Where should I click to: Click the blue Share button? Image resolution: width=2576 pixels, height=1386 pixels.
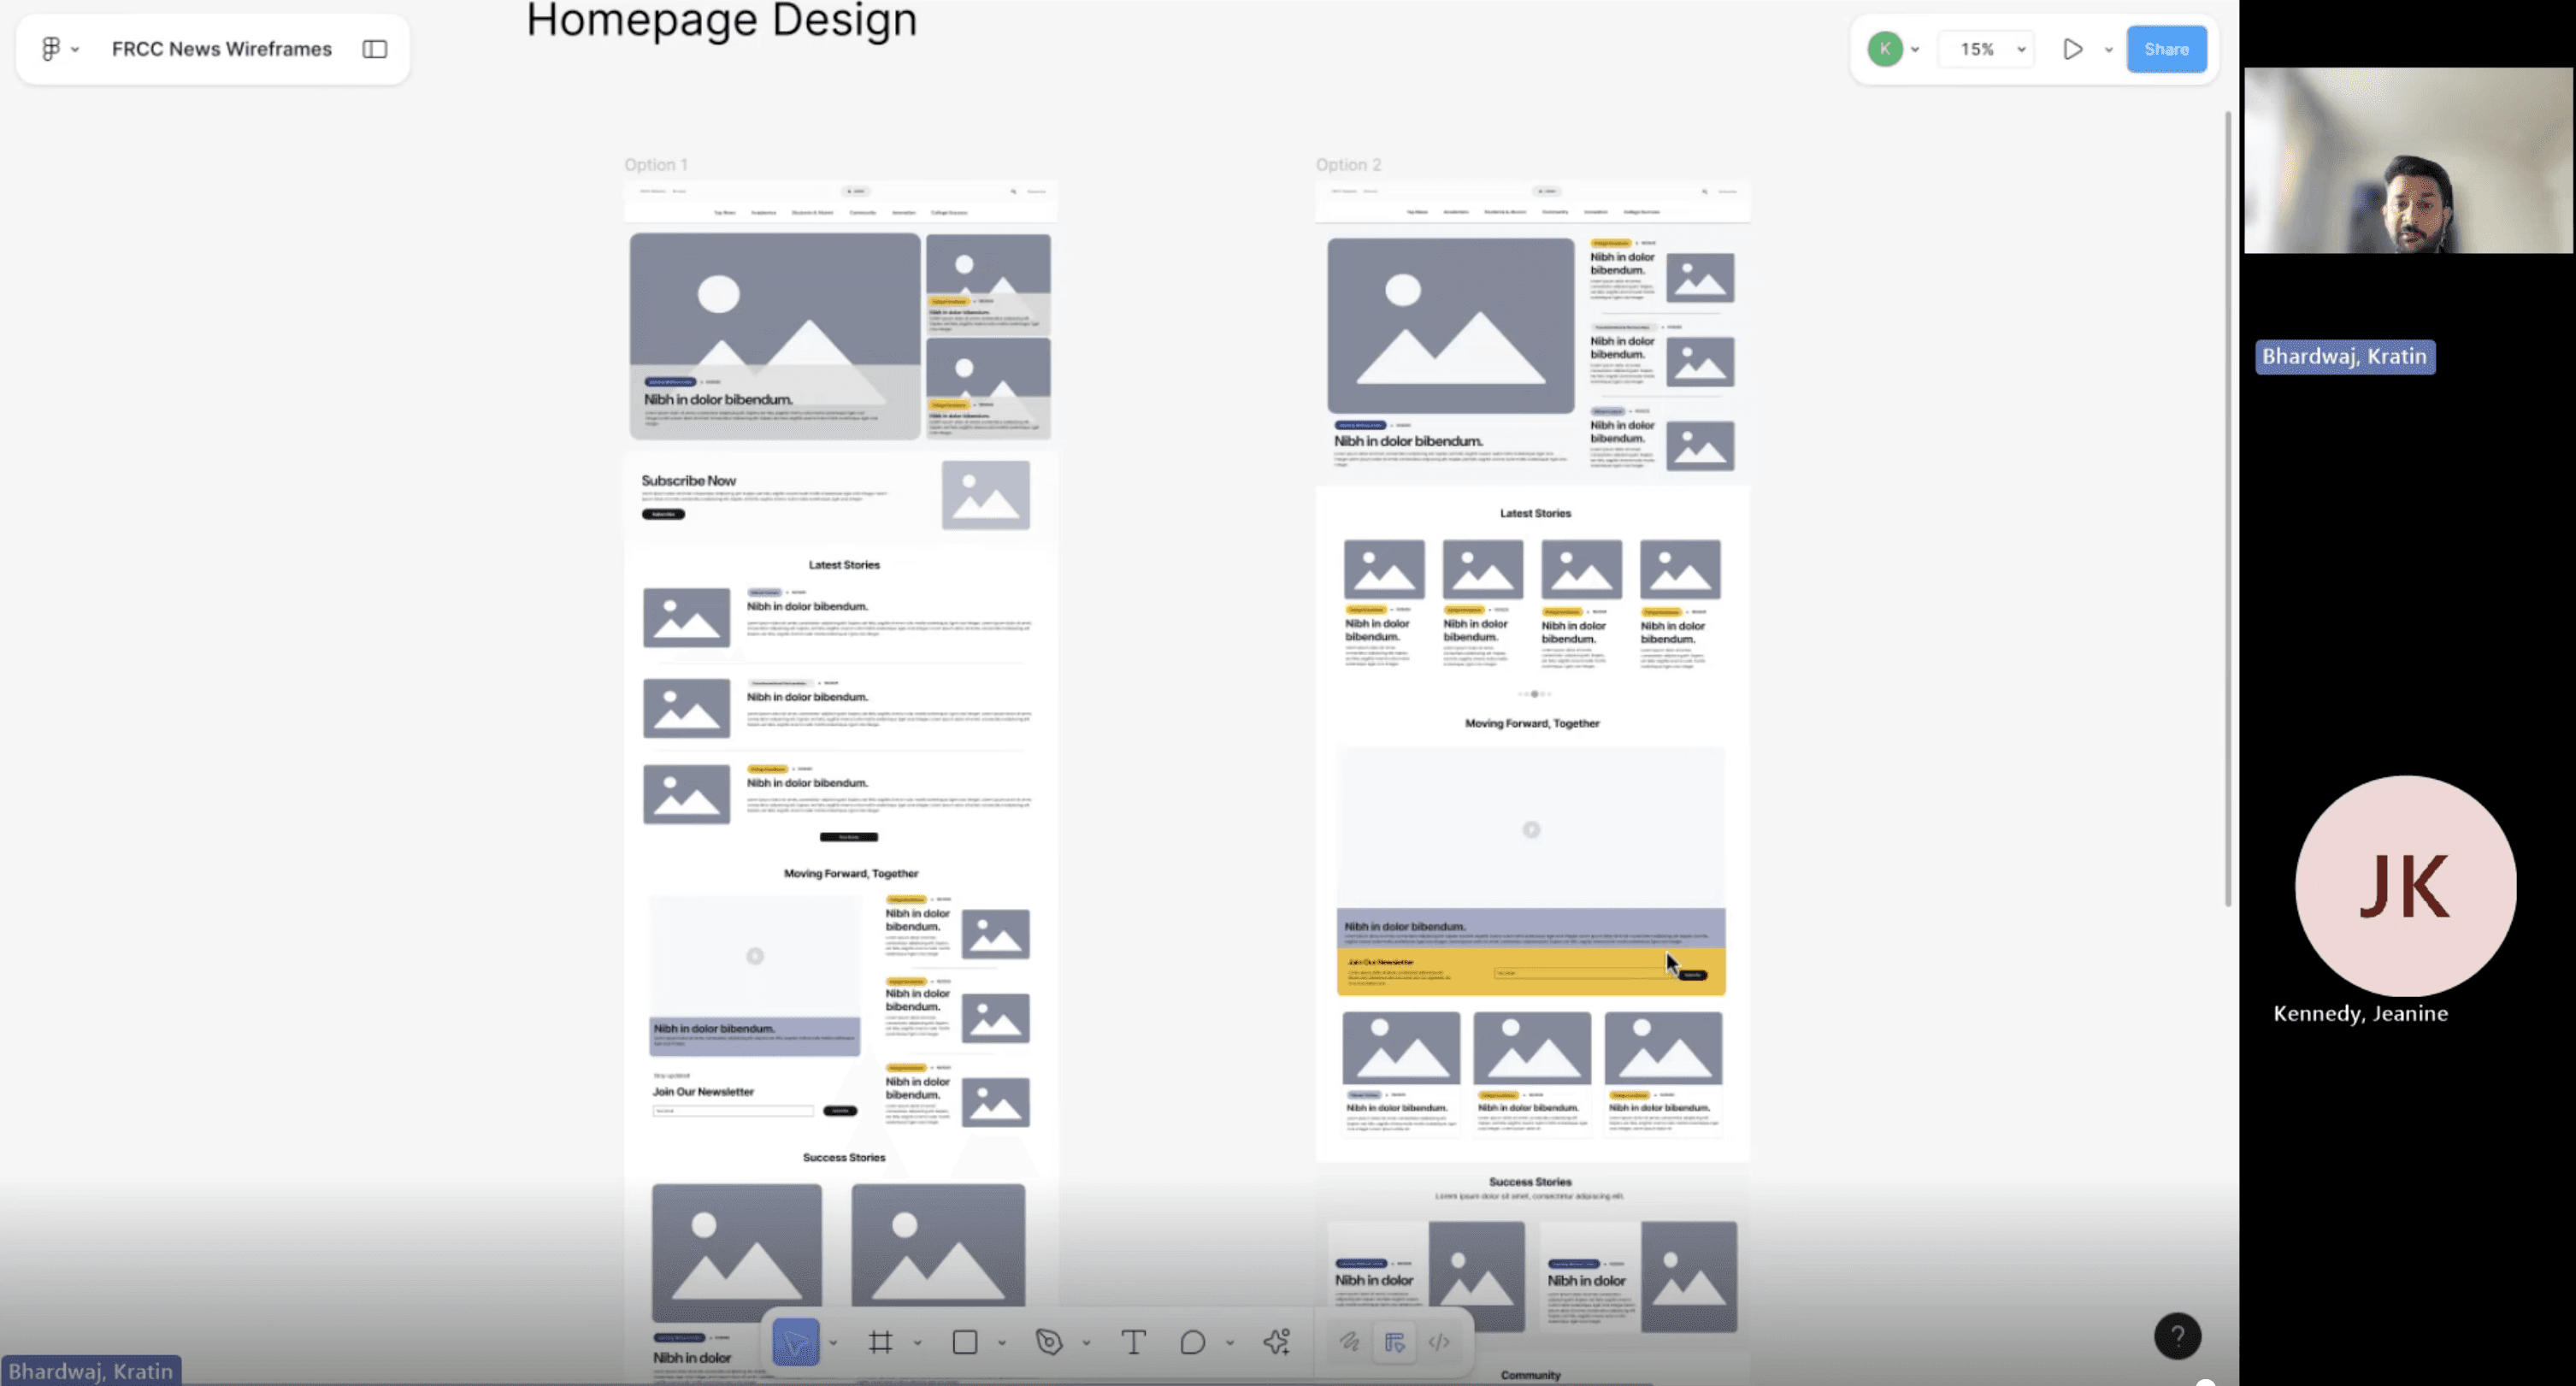coord(2166,49)
